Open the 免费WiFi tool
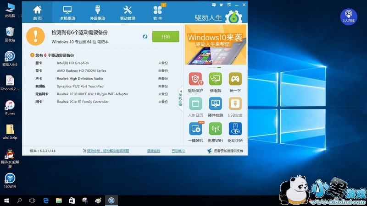 click(215, 132)
